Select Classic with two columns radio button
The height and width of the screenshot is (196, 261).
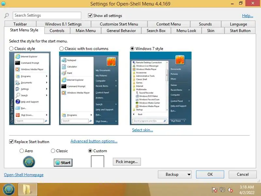click(61, 48)
